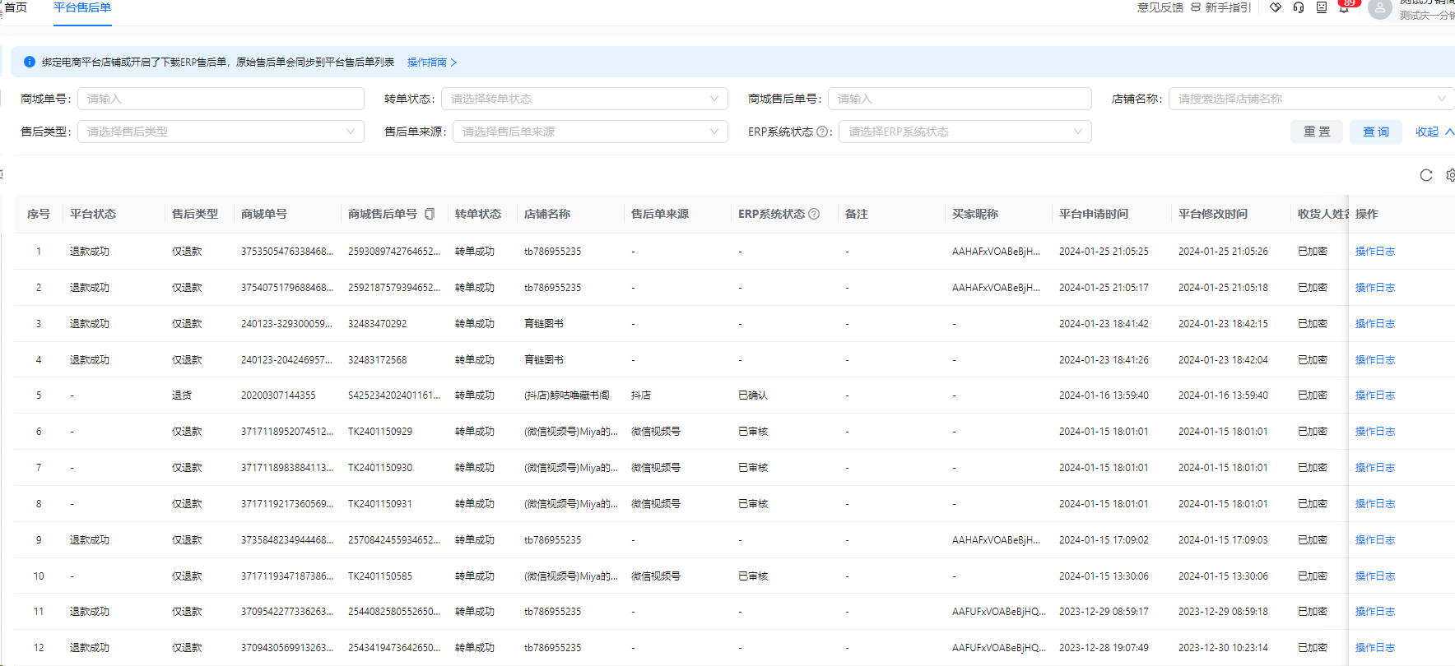
Task: Click the diamond/handshake icon in the top bar
Action: (1275, 7)
